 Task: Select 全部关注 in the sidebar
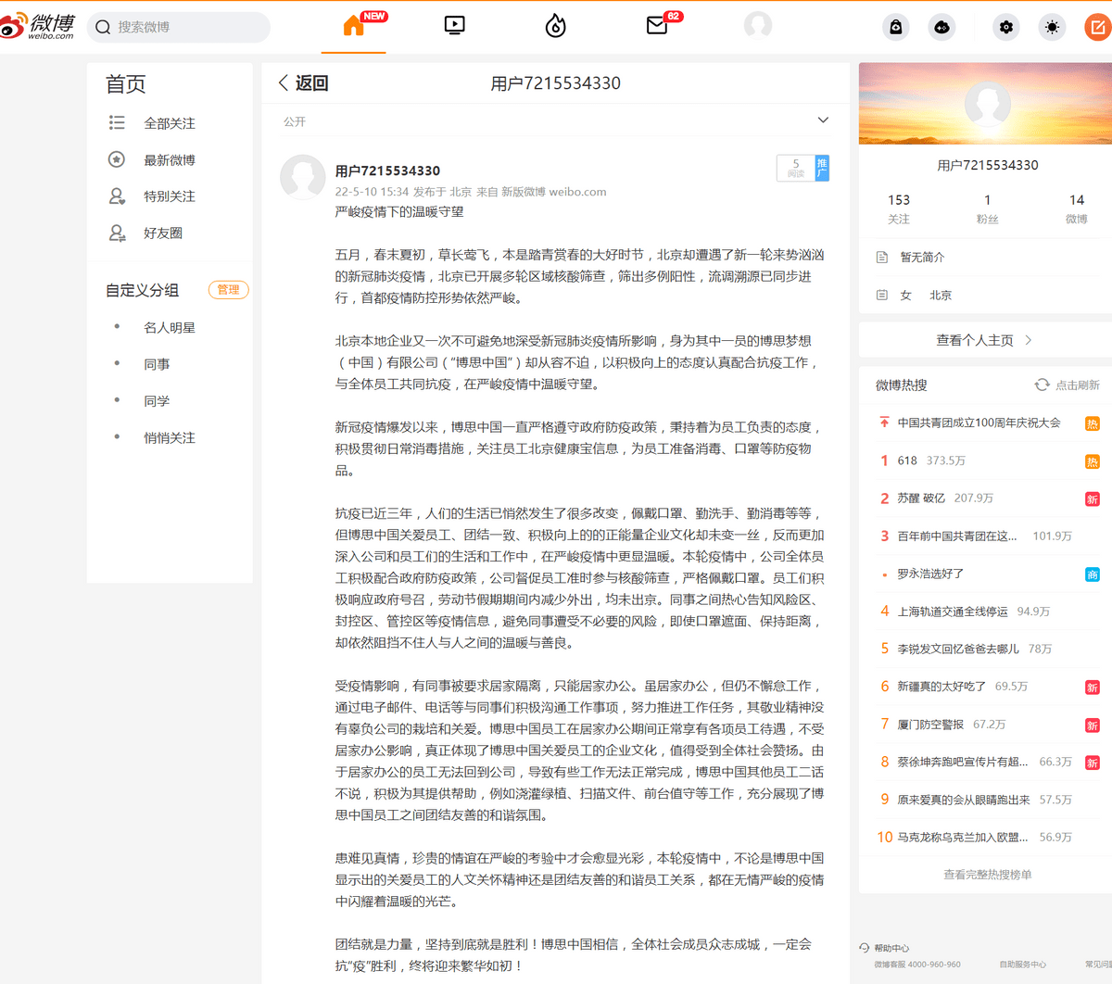coord(169,123)
